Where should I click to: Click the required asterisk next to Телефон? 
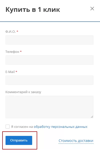tap(21, 51)
